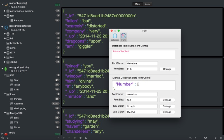This screenshot has height=140, width=224.
Task: Expand the t777 database node
Action: pos(5,52)
